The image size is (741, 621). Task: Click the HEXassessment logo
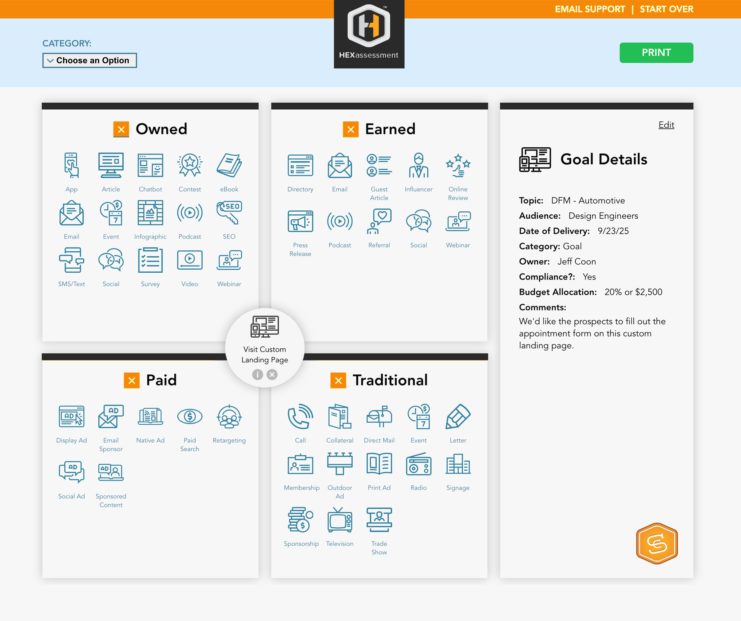pyautogui.click(x=369, y=34)
